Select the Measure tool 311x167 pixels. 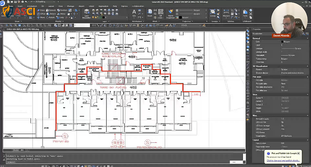(x=226, y=13)
